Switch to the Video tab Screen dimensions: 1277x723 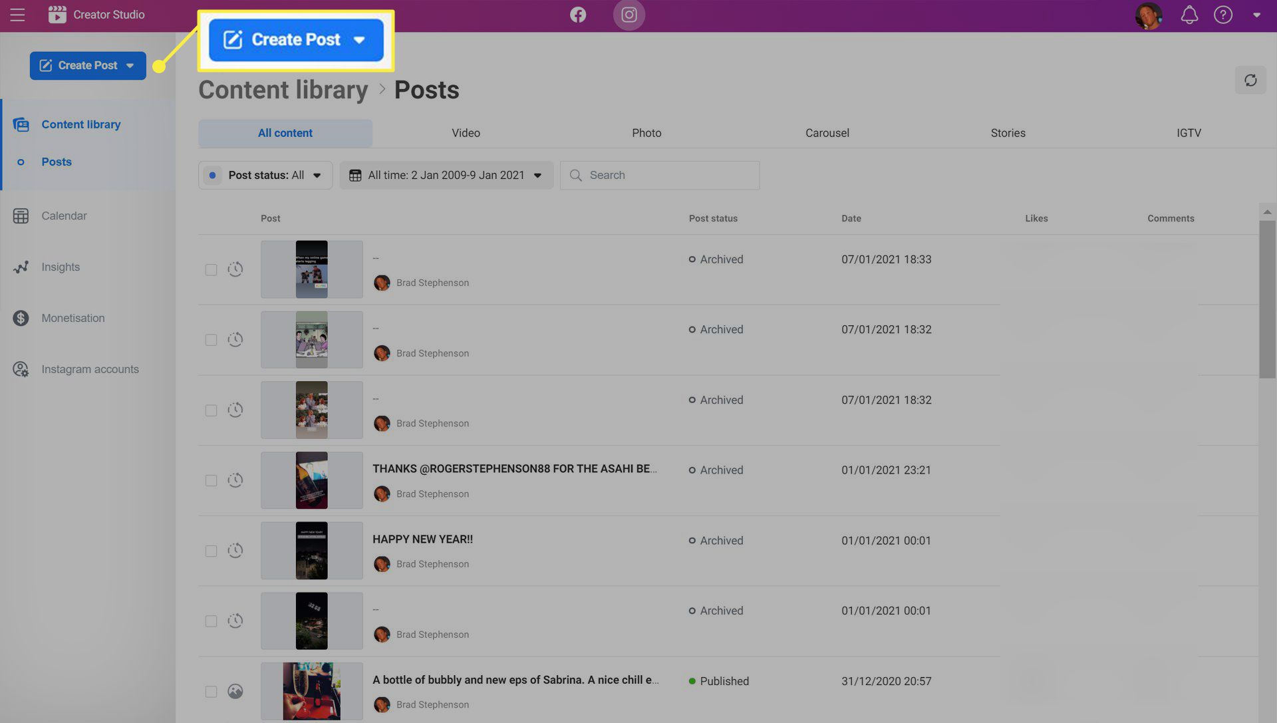click(x=466, y=134)
